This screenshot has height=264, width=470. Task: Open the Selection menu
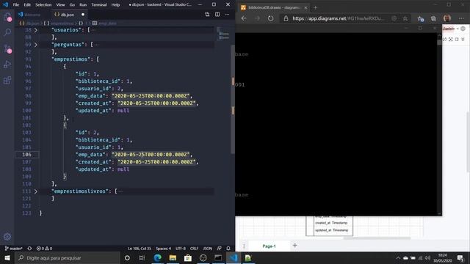coord(43,5)
